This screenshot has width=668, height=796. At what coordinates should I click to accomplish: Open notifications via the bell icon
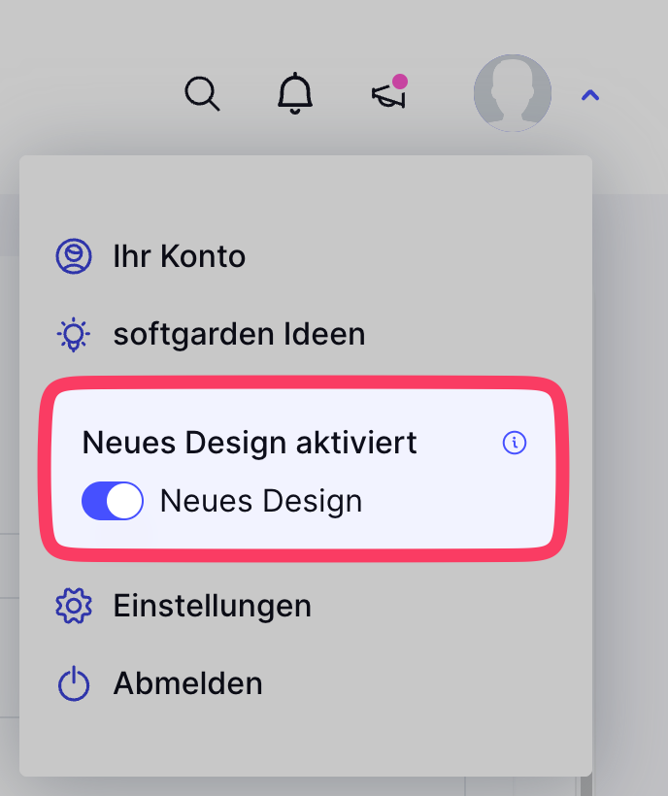[x=295, y=94]
